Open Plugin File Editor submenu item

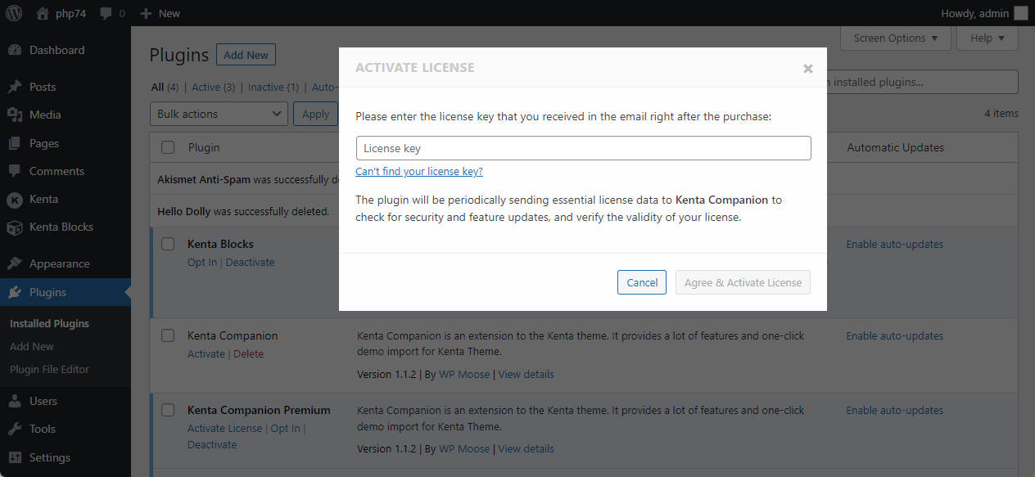49,369
